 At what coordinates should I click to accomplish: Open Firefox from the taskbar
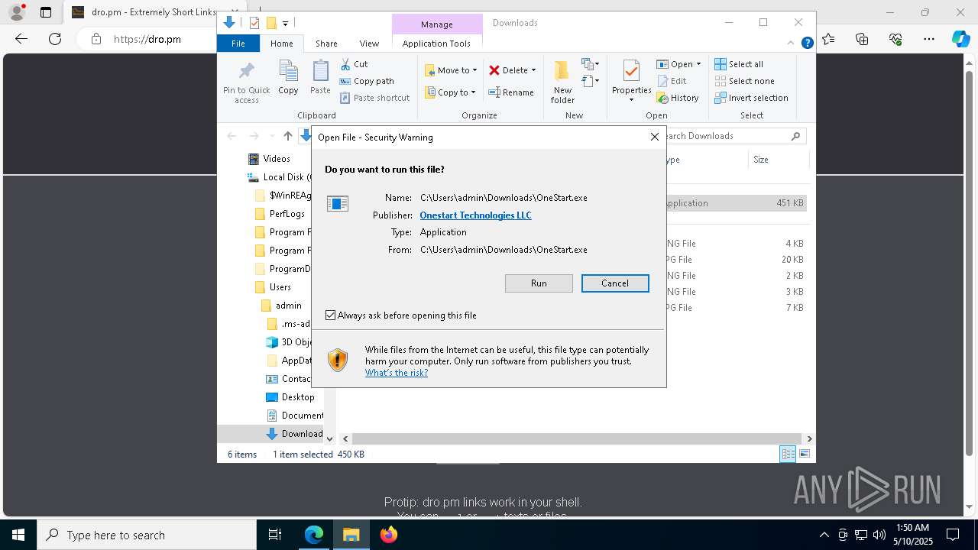click(389, 535)
